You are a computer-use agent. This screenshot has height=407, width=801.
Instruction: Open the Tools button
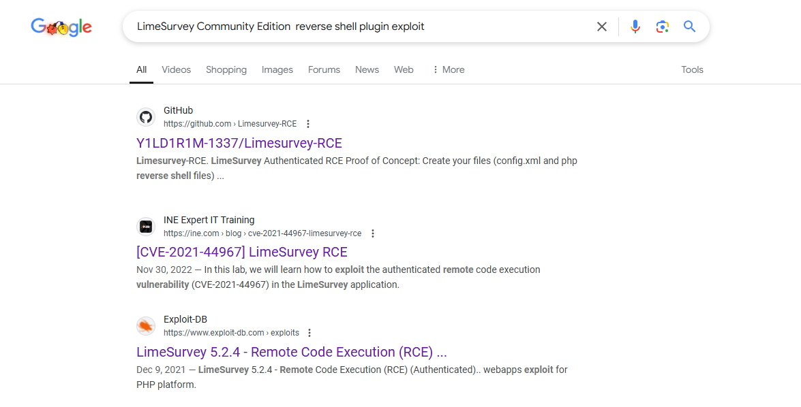pyautogui.click(x=692, y=70)
